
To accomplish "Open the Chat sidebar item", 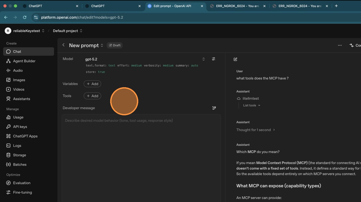I will [28, 51].
